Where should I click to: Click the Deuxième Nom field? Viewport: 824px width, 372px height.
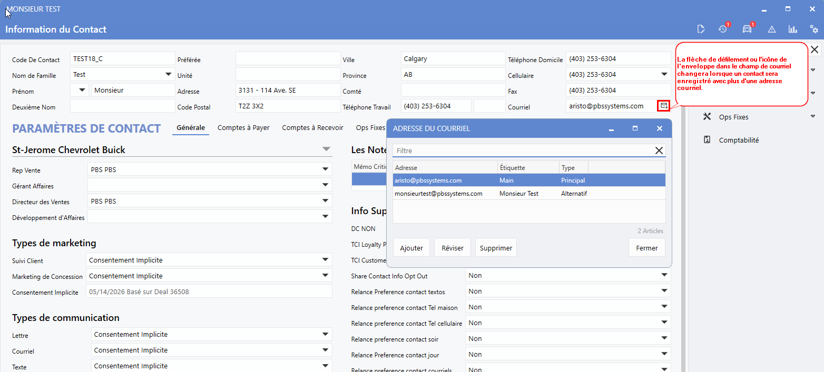pos(122,106)
